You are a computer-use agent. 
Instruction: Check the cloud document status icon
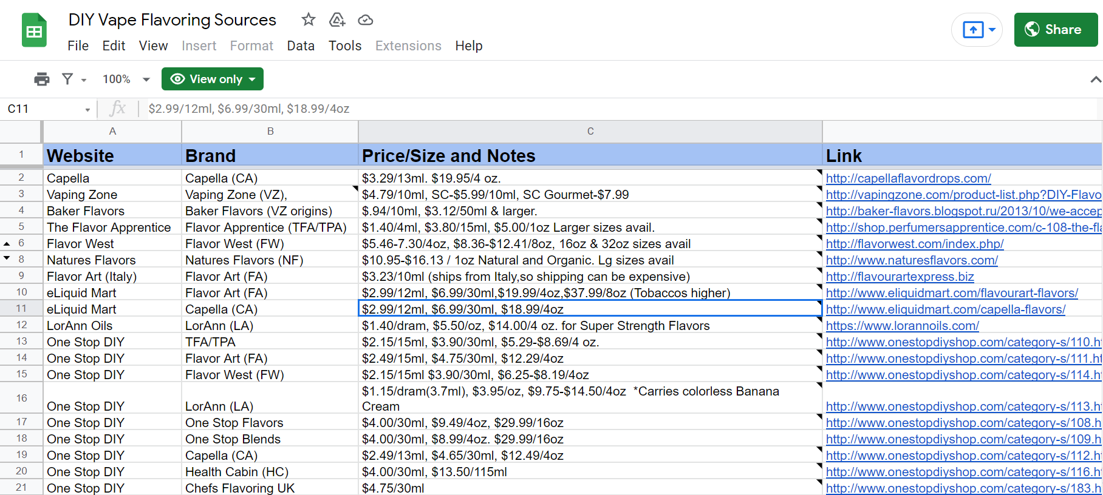(365, 20)
